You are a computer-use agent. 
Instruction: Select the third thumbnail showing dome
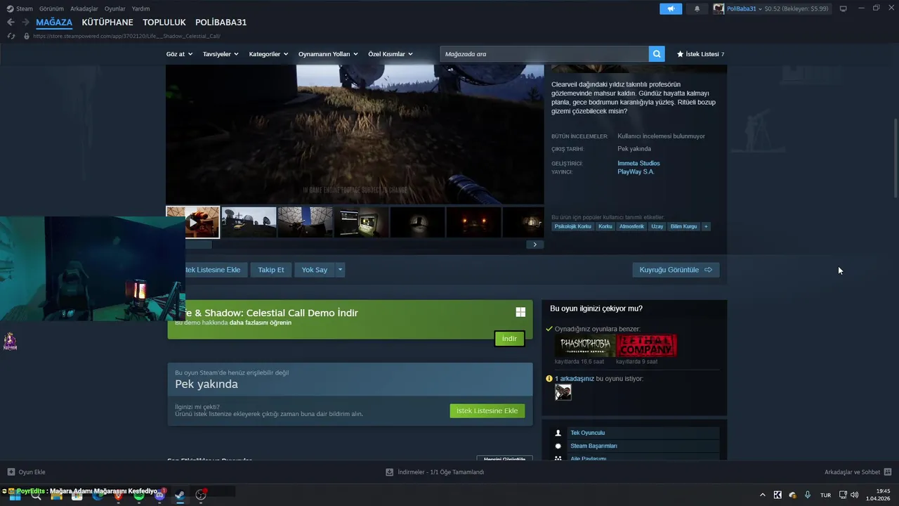coord(305,222)
